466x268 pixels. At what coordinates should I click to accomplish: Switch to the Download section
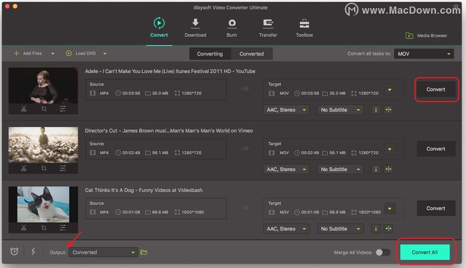(x=195, y=27)
